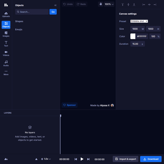
Task: Open the Preset dropdown
Action: pos(139,21)
